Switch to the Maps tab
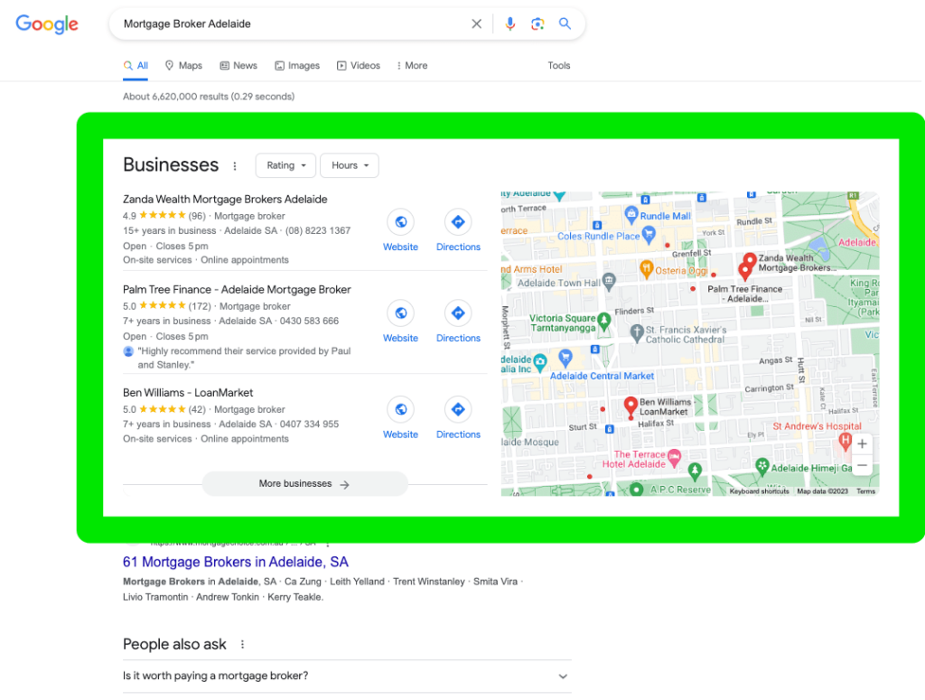 point(183,65)
